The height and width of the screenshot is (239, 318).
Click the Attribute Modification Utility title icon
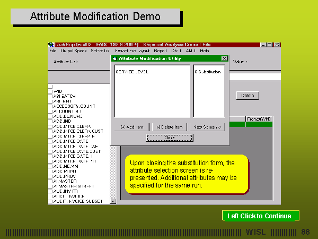(114, 58)
